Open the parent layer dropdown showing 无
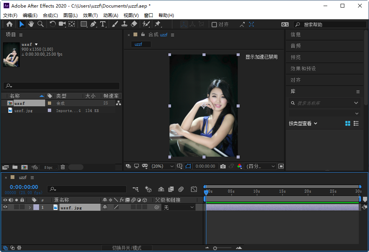 point(178,207)
